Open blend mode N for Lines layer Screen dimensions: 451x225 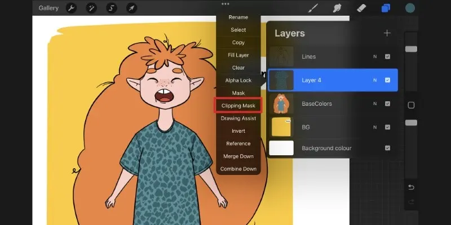click(x=375, y=57)
